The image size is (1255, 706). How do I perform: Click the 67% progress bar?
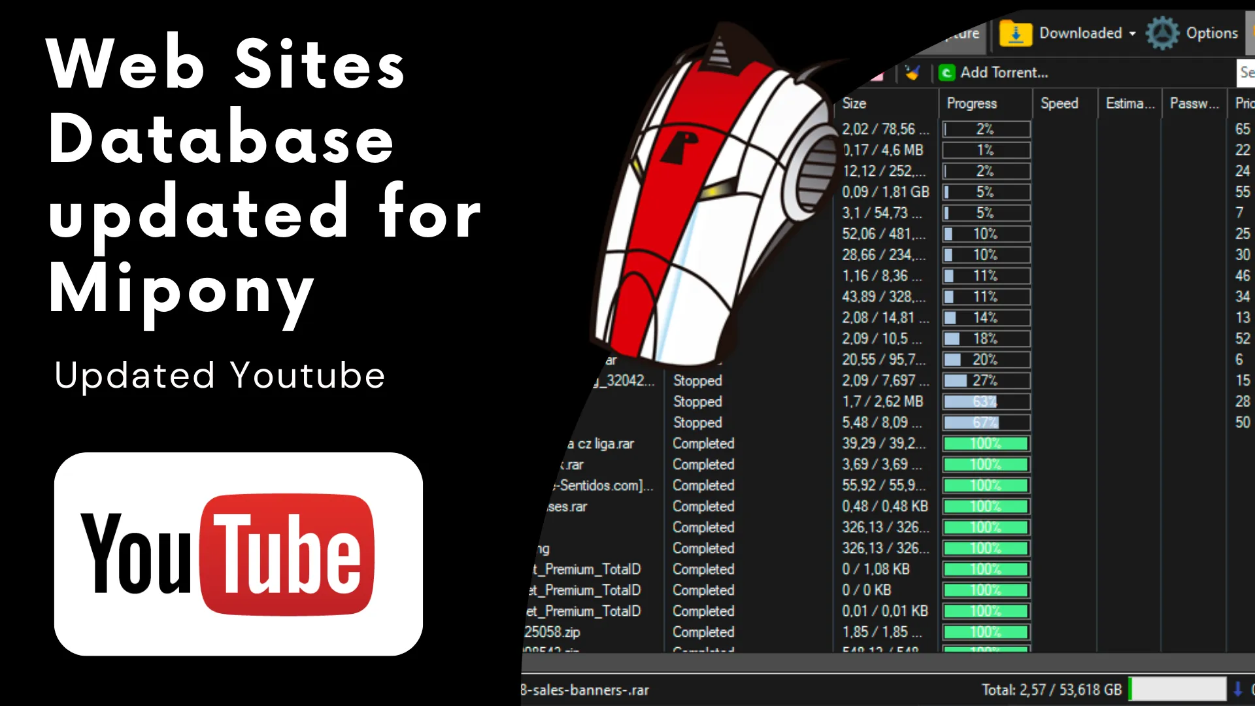pyautogui.click(x=986, y=422)
